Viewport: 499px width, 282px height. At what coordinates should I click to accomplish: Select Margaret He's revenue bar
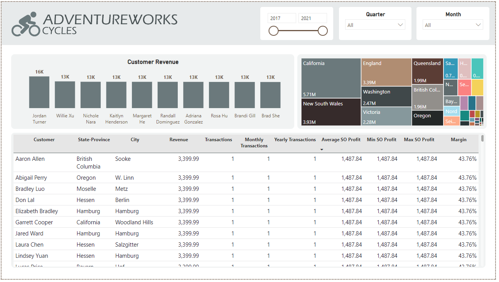pyautogui.click(x=142, y=95)
